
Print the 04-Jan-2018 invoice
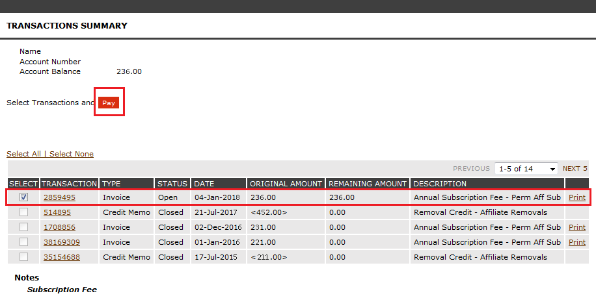pos(576,197)
